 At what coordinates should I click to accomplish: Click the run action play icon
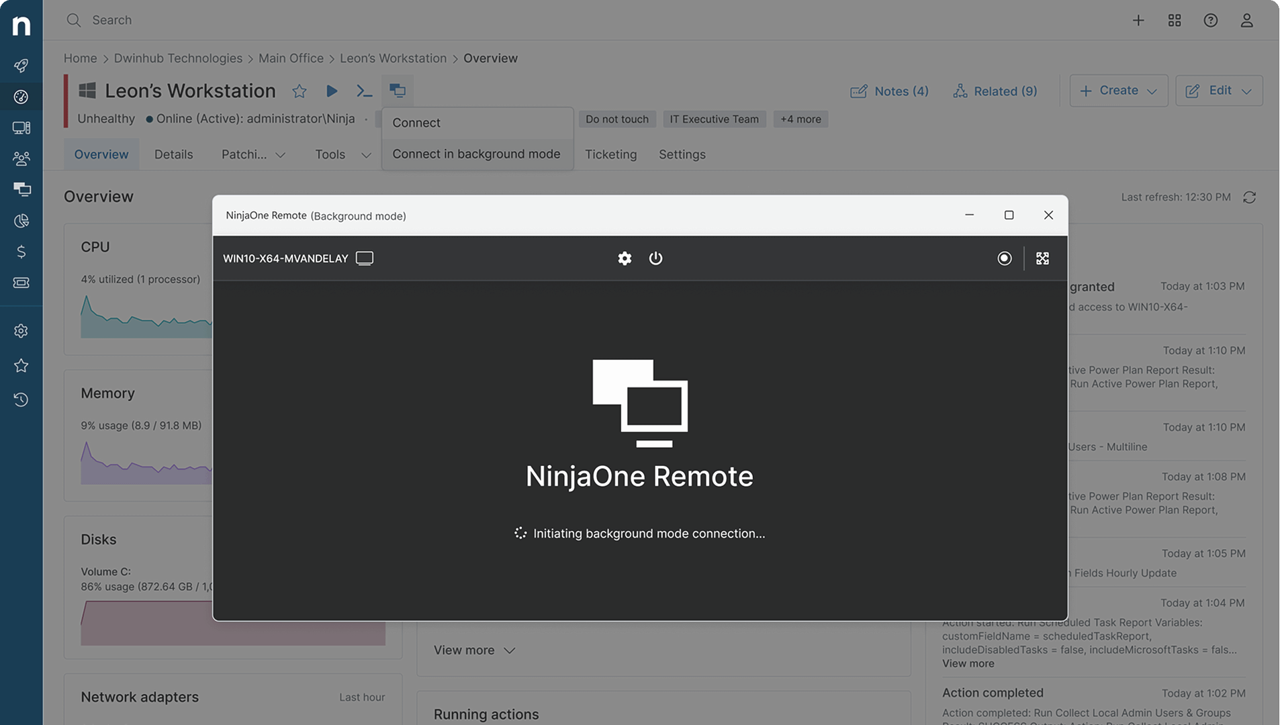tap(332, 91)
